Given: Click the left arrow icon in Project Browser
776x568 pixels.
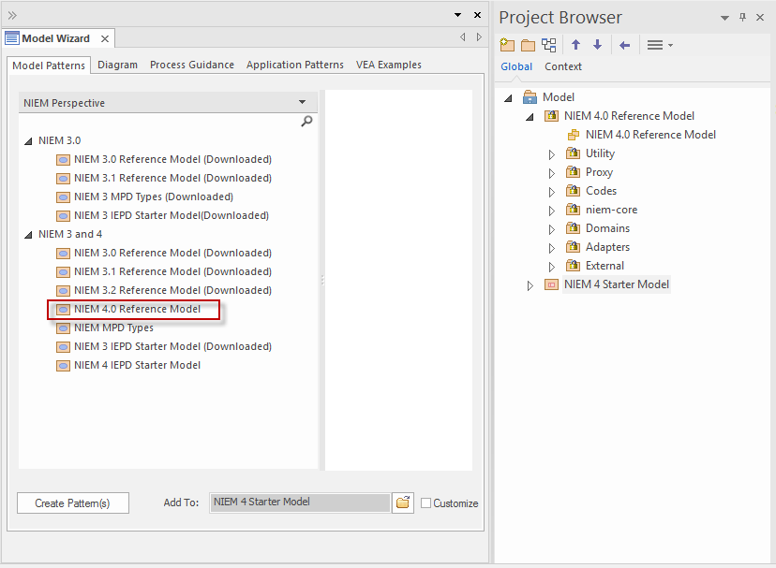Looking at the screenshot, I should click(624, 45).
